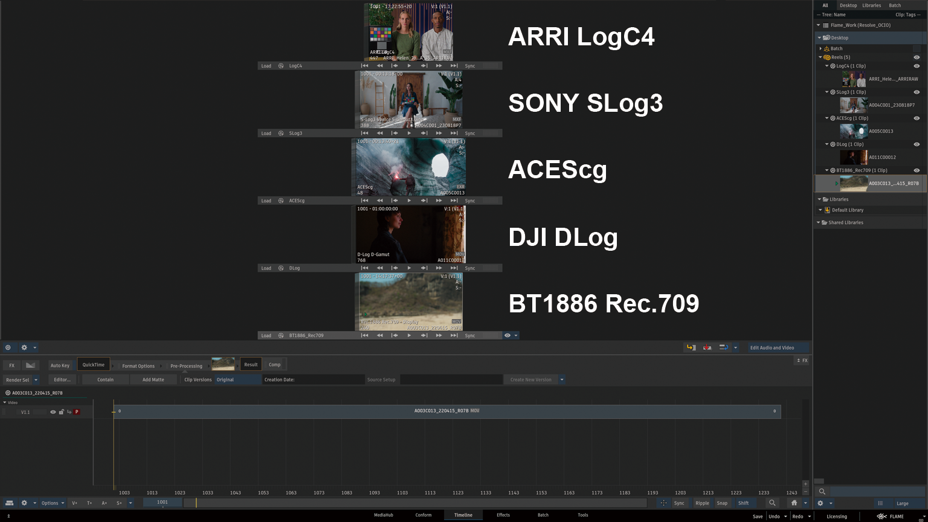The image size is (928, 522).
Task: Select the Libraries tab in media panel
Action: (x=871, y=5)
